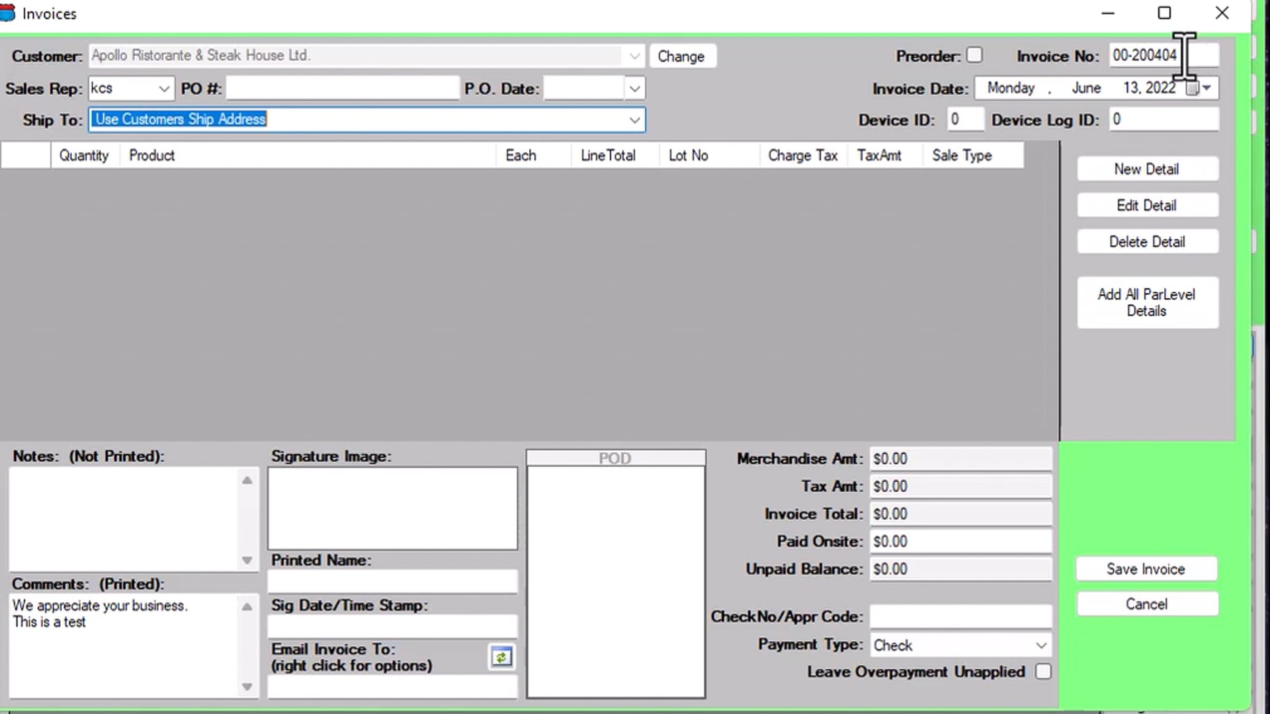Click Comments scrollbar up arrow
This screenshot has width=1270, height=714.
click(x=247, y=606)
